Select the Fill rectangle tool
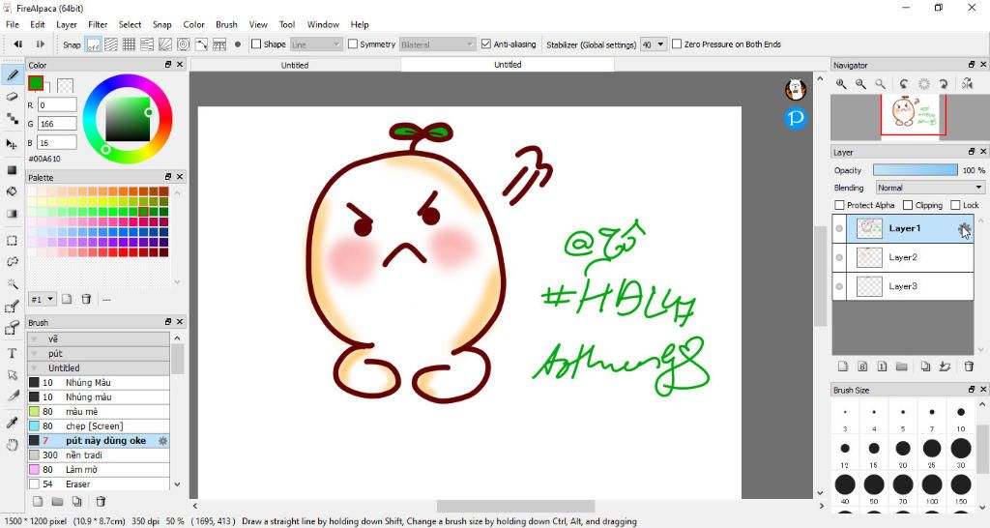Screen dimensions: 990x528 12,170
